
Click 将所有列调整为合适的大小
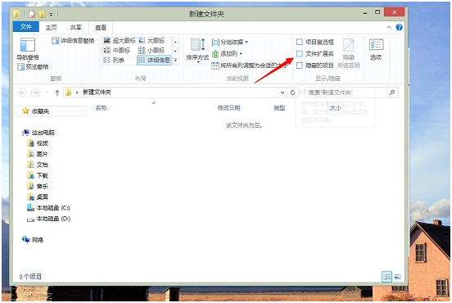(x=250, y=66)
